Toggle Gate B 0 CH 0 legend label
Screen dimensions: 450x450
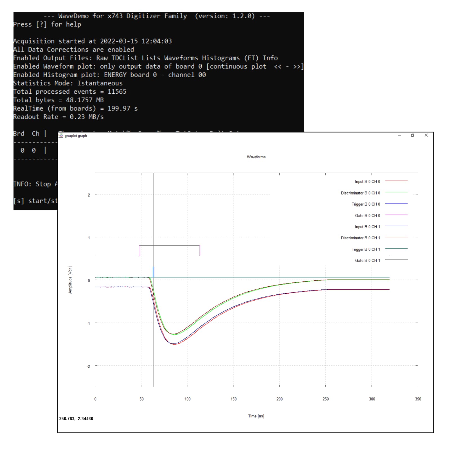pyautogui.click(x=367, y=215)
